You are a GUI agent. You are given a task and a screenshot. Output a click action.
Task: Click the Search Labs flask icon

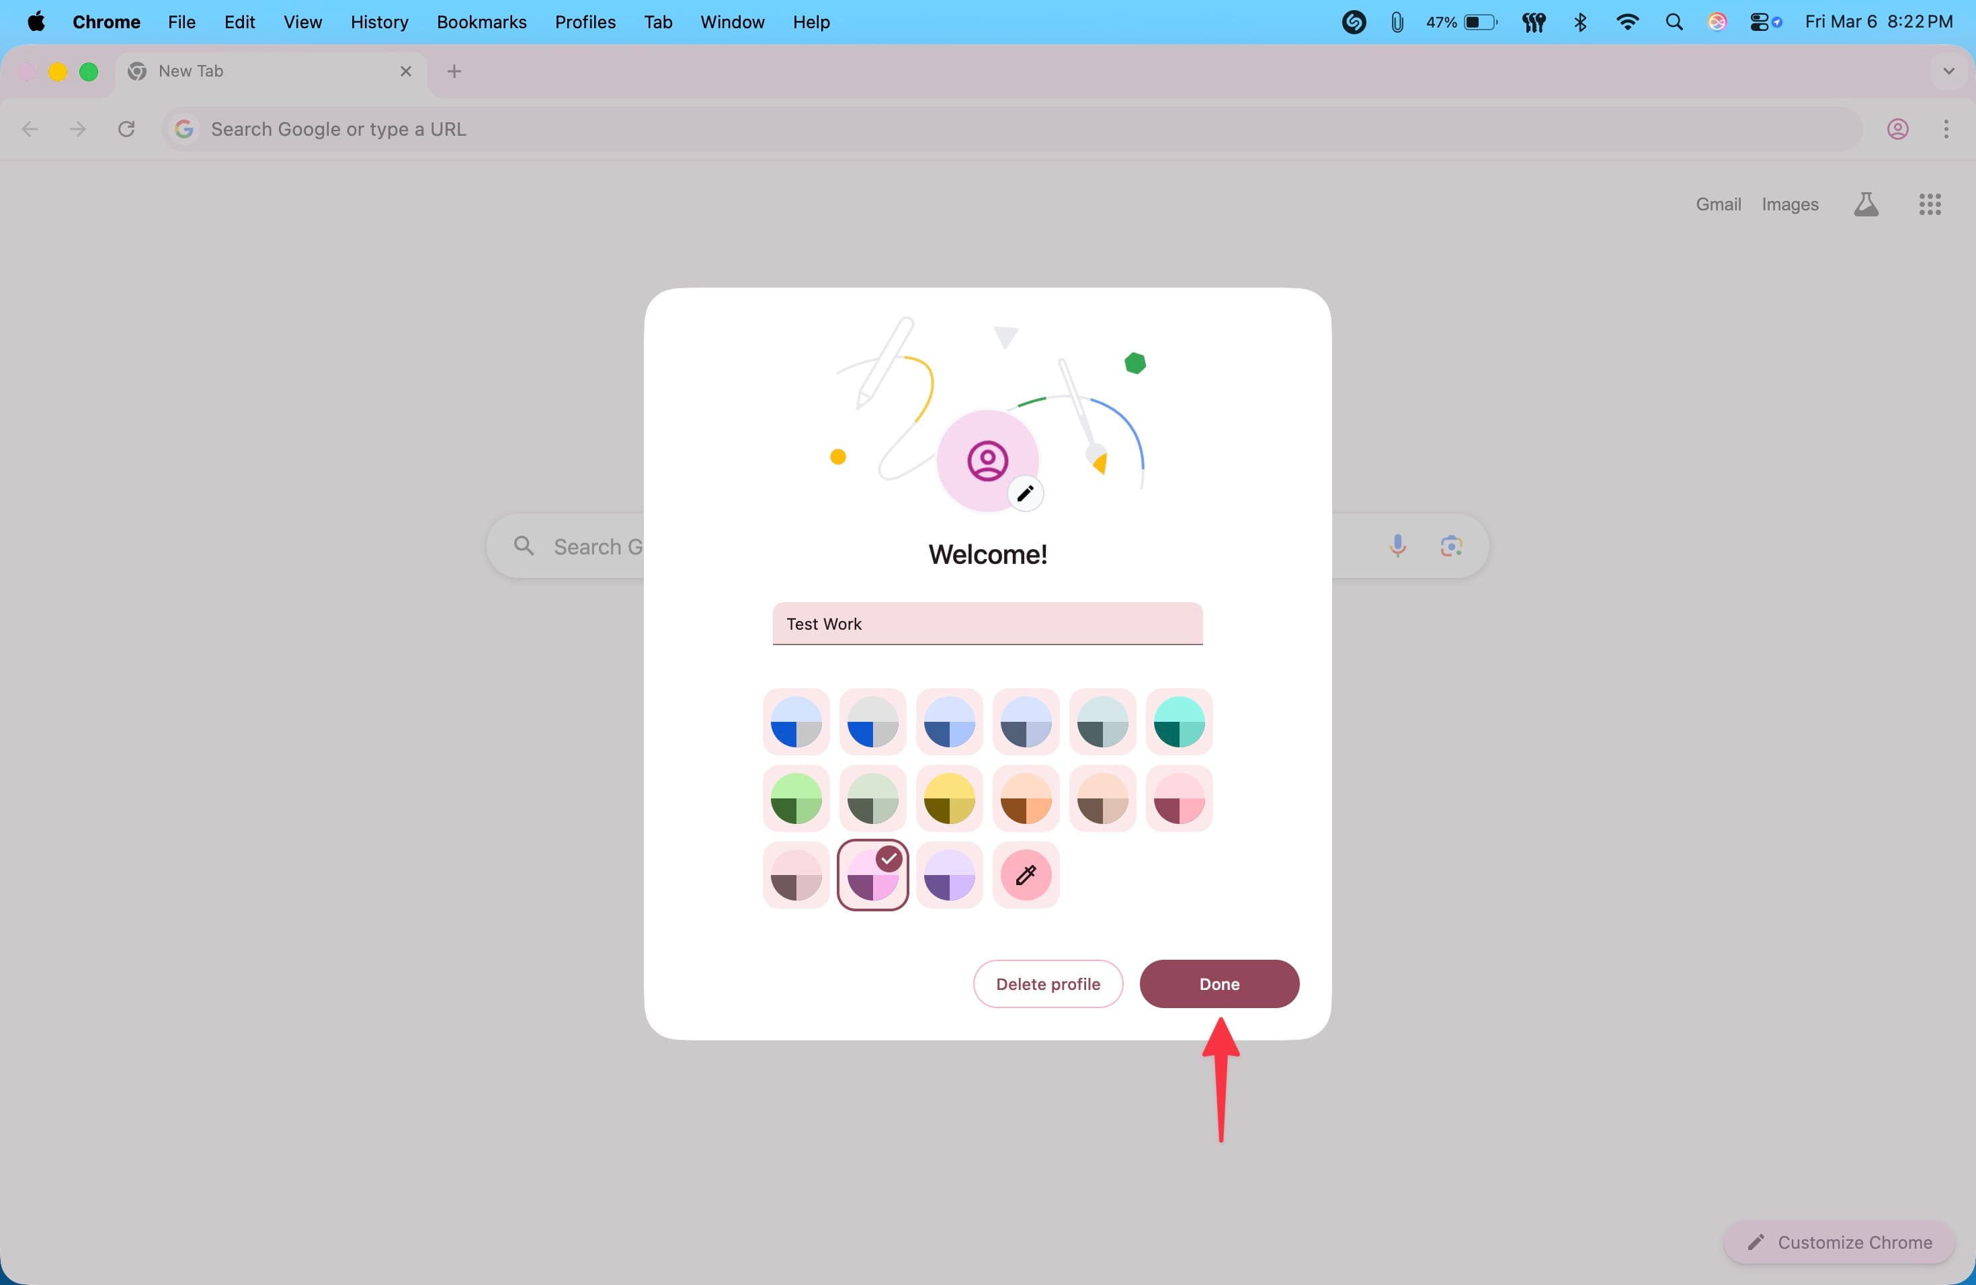(x=1866, y=204)
